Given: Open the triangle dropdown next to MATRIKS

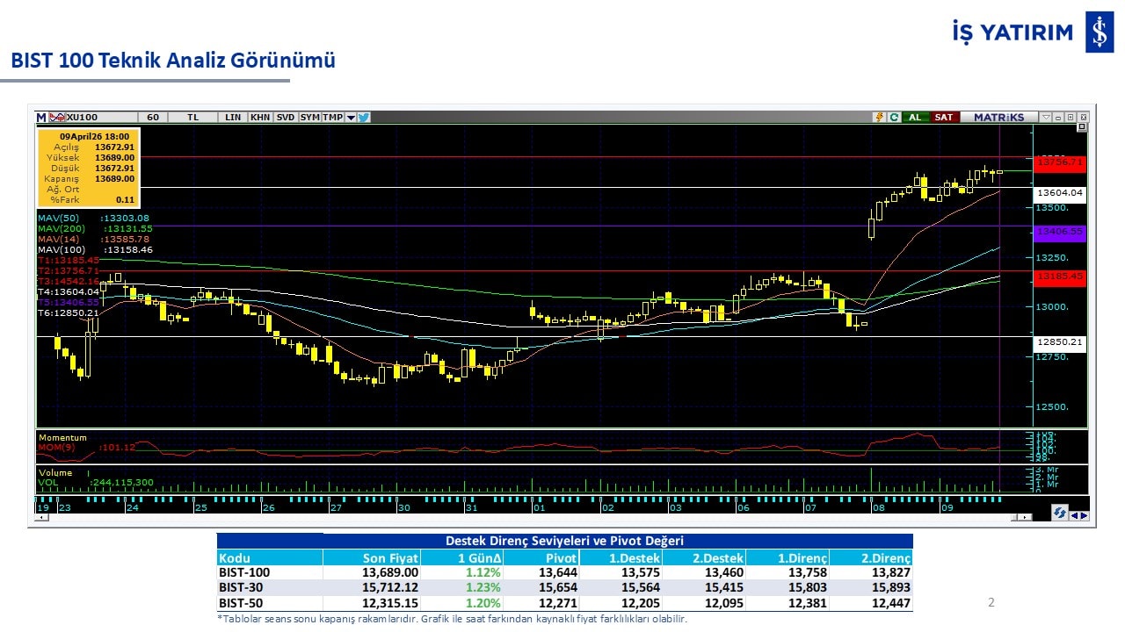Looking at the screenshot, I should pos(1046,117).
